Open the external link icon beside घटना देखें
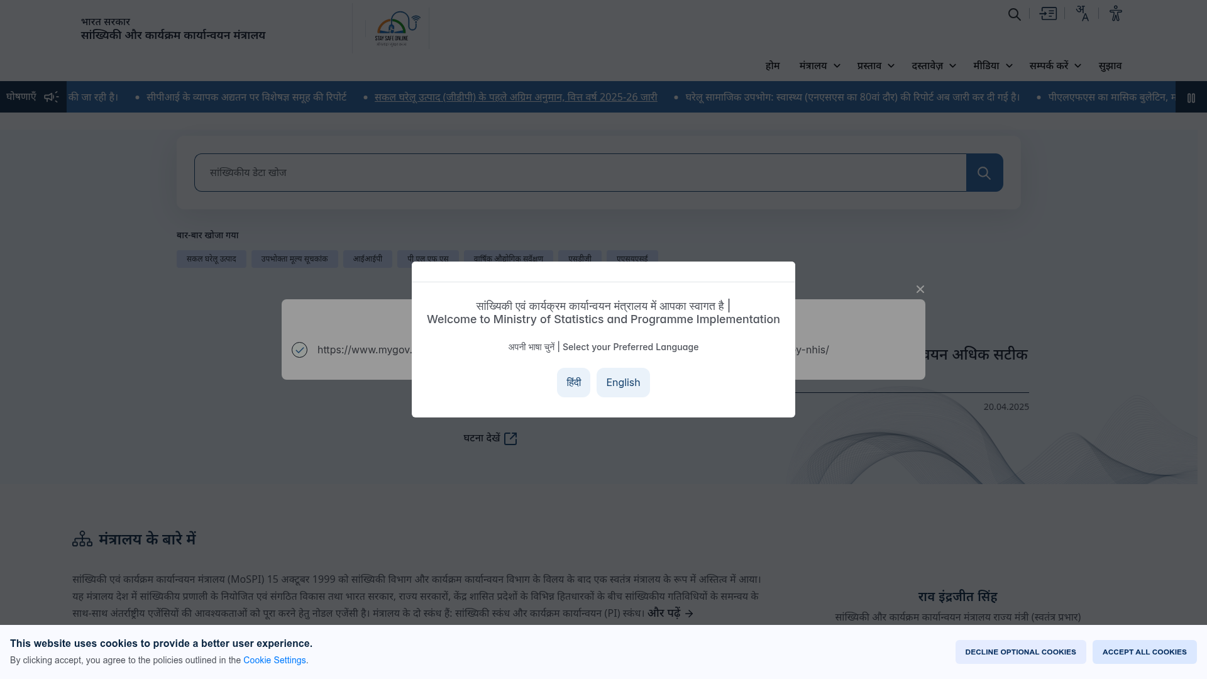This screenshot has height=679, width=1207. pyautogui.click(x=510, y=438)
